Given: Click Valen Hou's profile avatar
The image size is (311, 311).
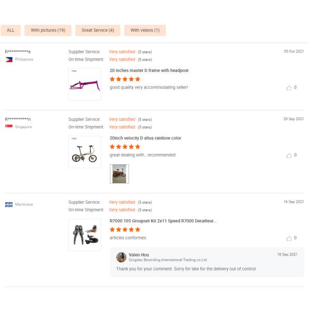Looking at the screenshot, I should coord(121,257).
